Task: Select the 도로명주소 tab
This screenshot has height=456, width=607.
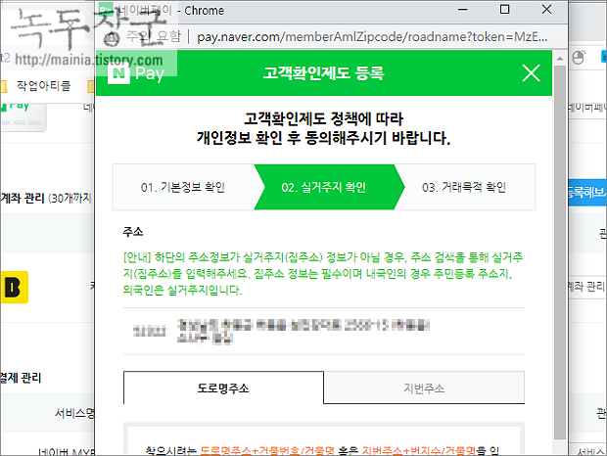Action: (x=223, y=388)
